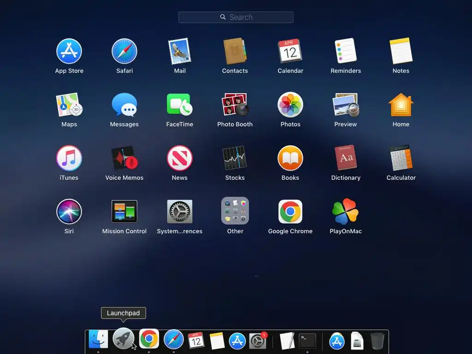Click Finder in the Dock
This screenshot has width=472, height=354.
tap(98, 339)
